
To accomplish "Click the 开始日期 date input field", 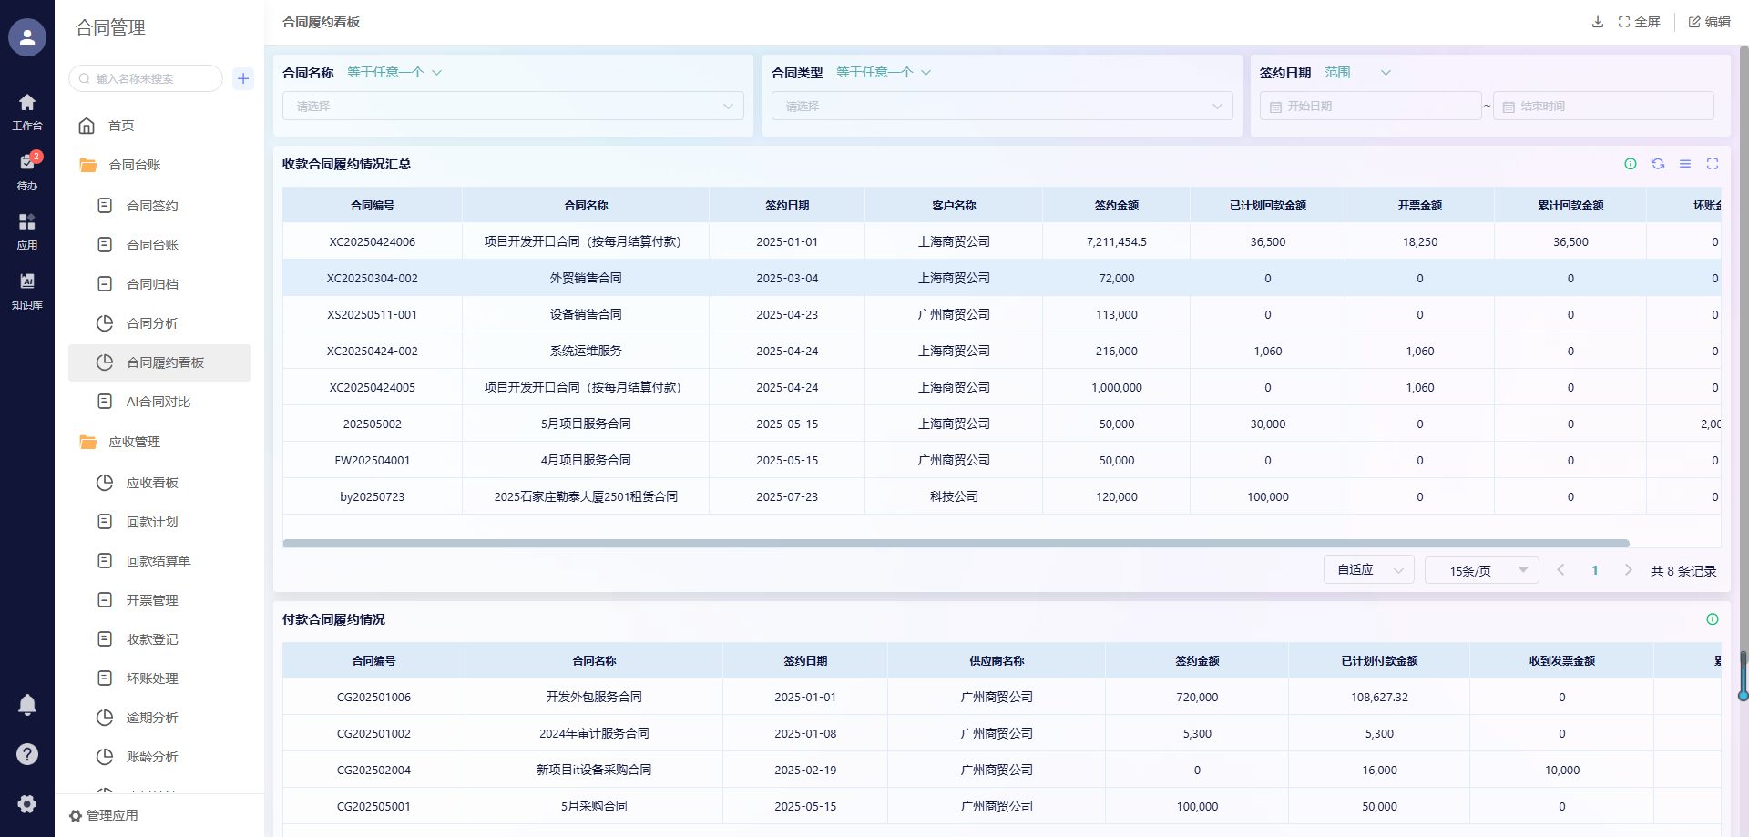I will (1371, 107).
